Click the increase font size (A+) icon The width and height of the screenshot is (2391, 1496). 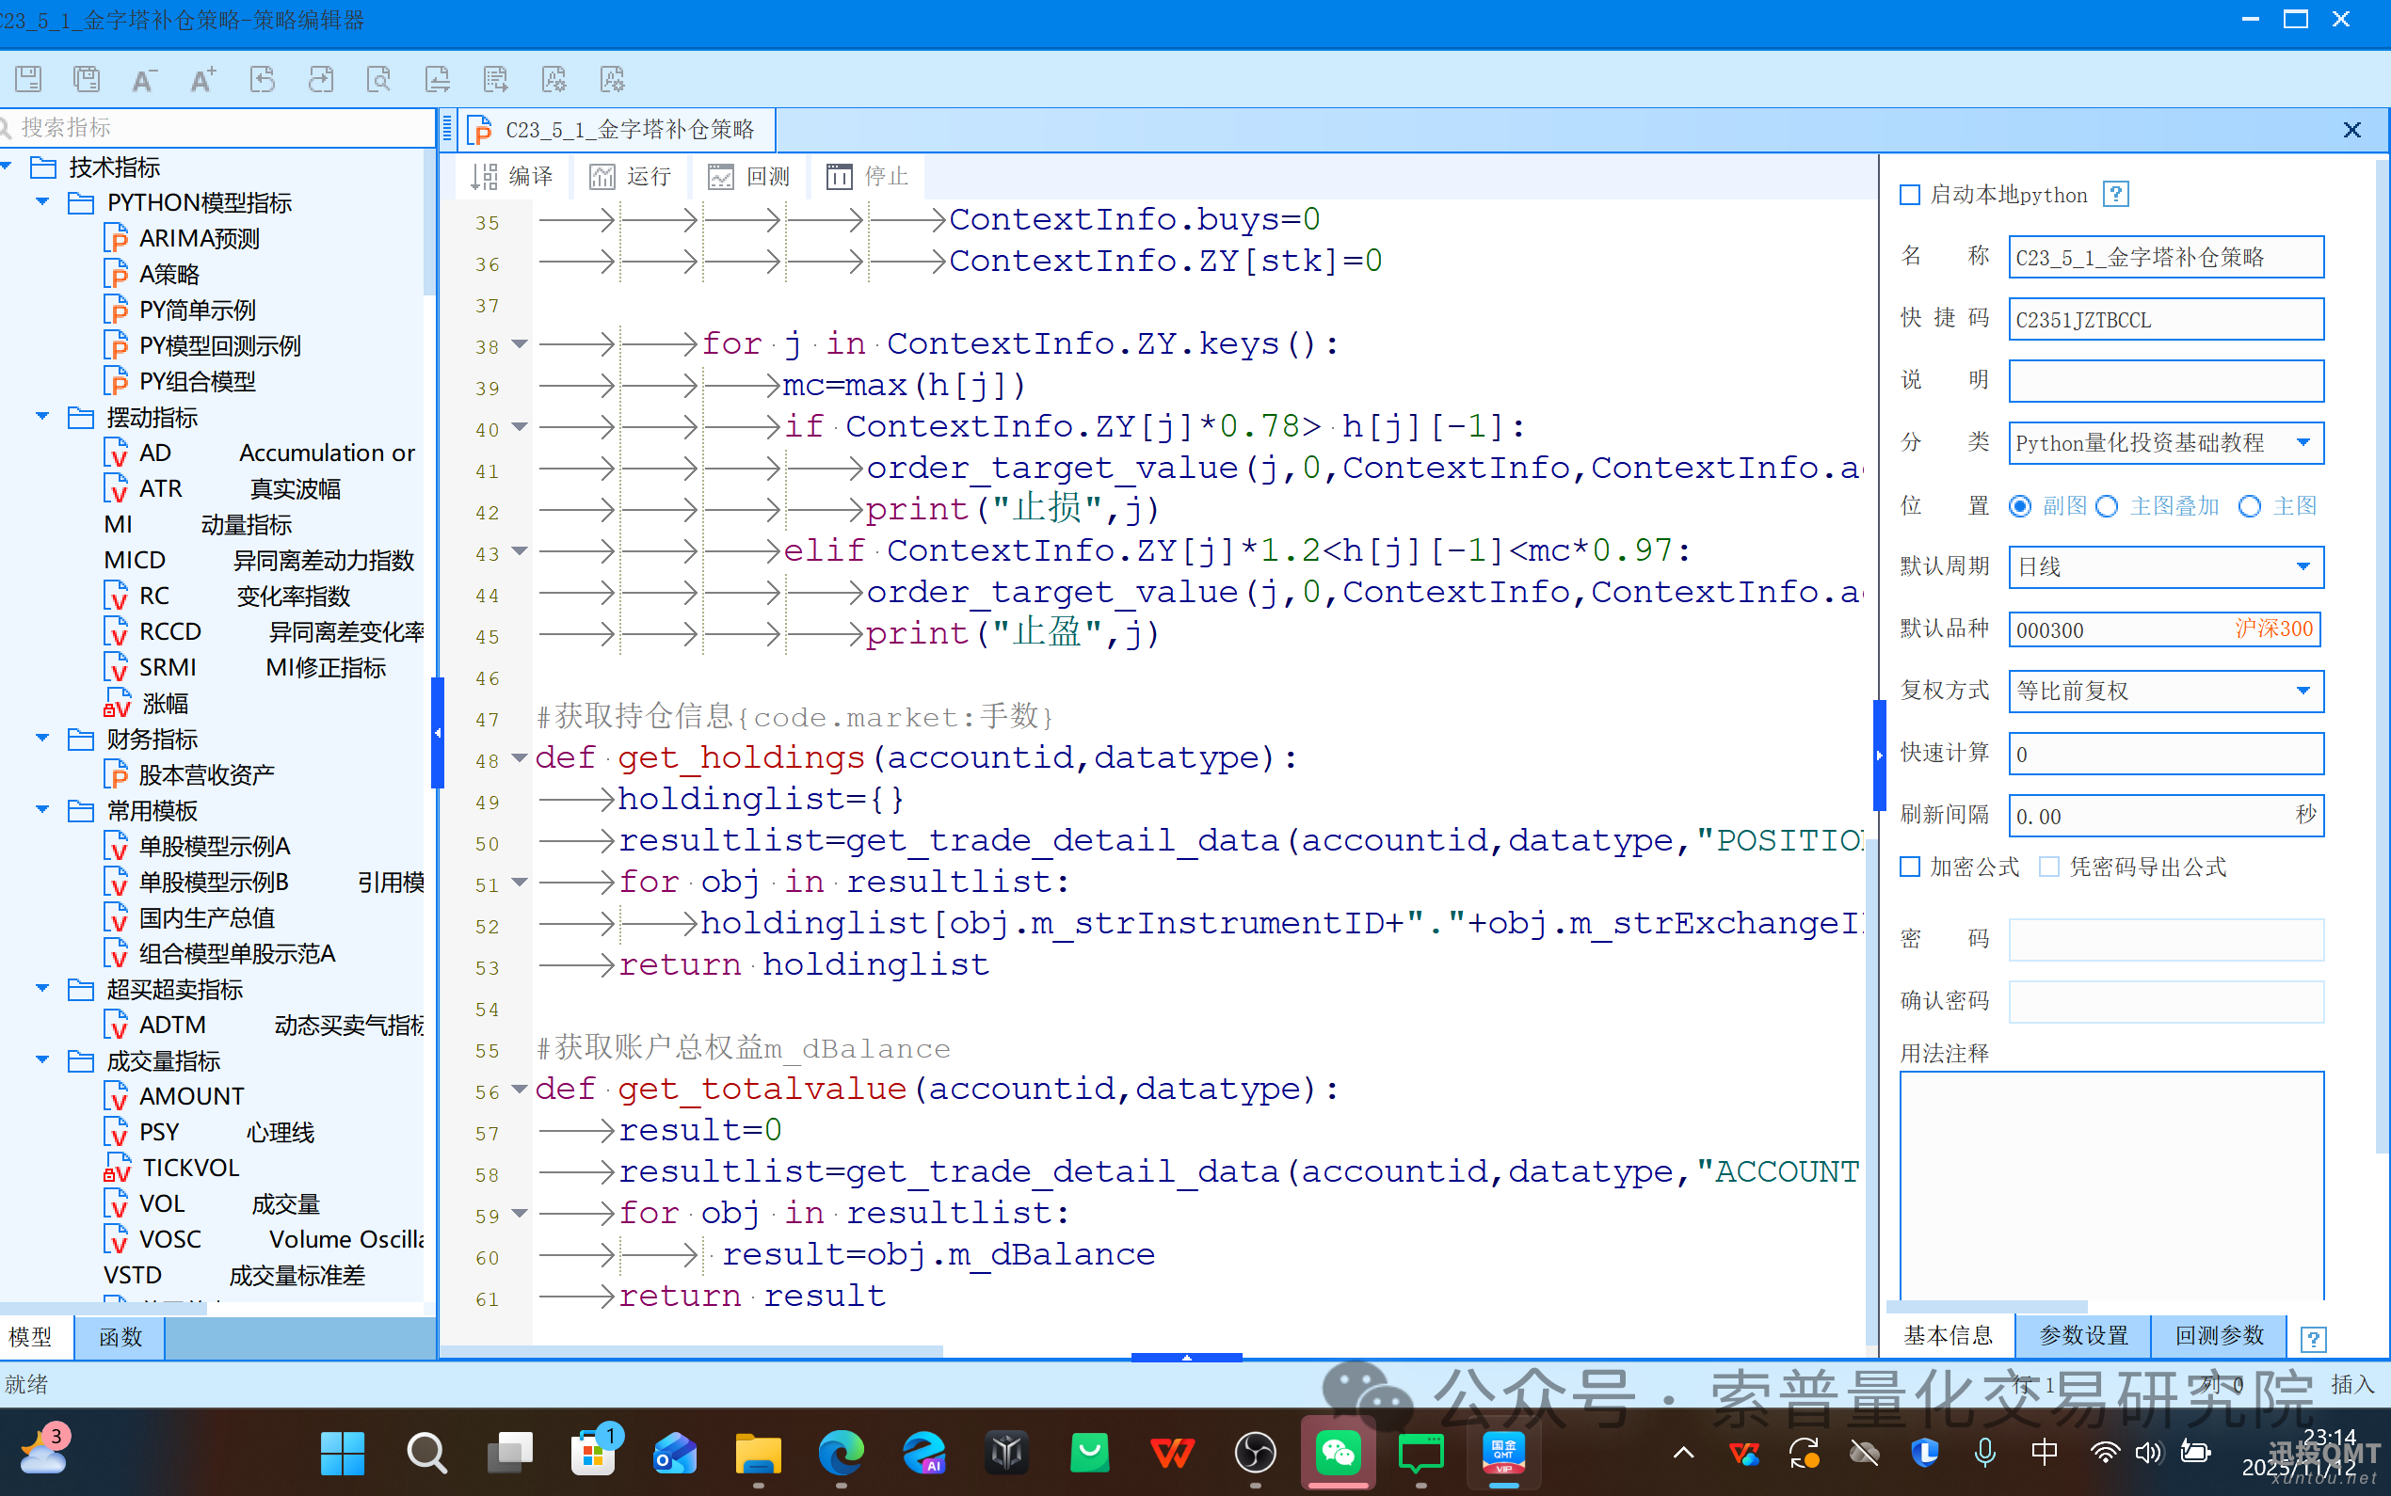203,79
